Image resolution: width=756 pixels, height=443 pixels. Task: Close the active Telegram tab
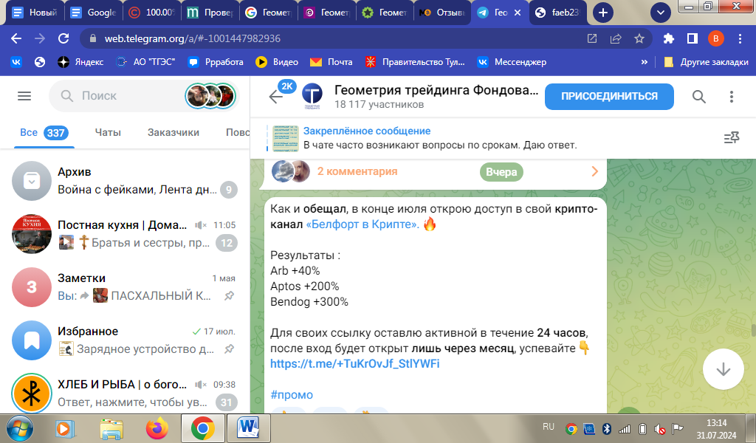pyautogui.click(x=518, y=13)
